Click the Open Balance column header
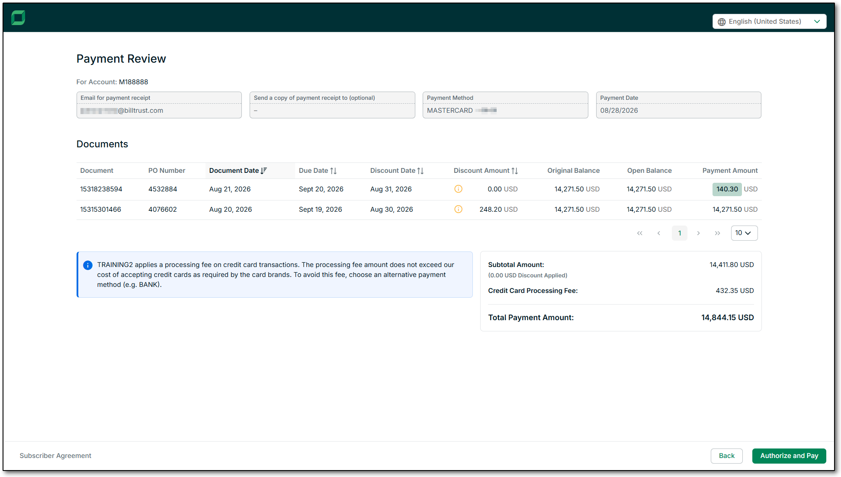Viewport: 841px width, 477px height. pos(649,171)
